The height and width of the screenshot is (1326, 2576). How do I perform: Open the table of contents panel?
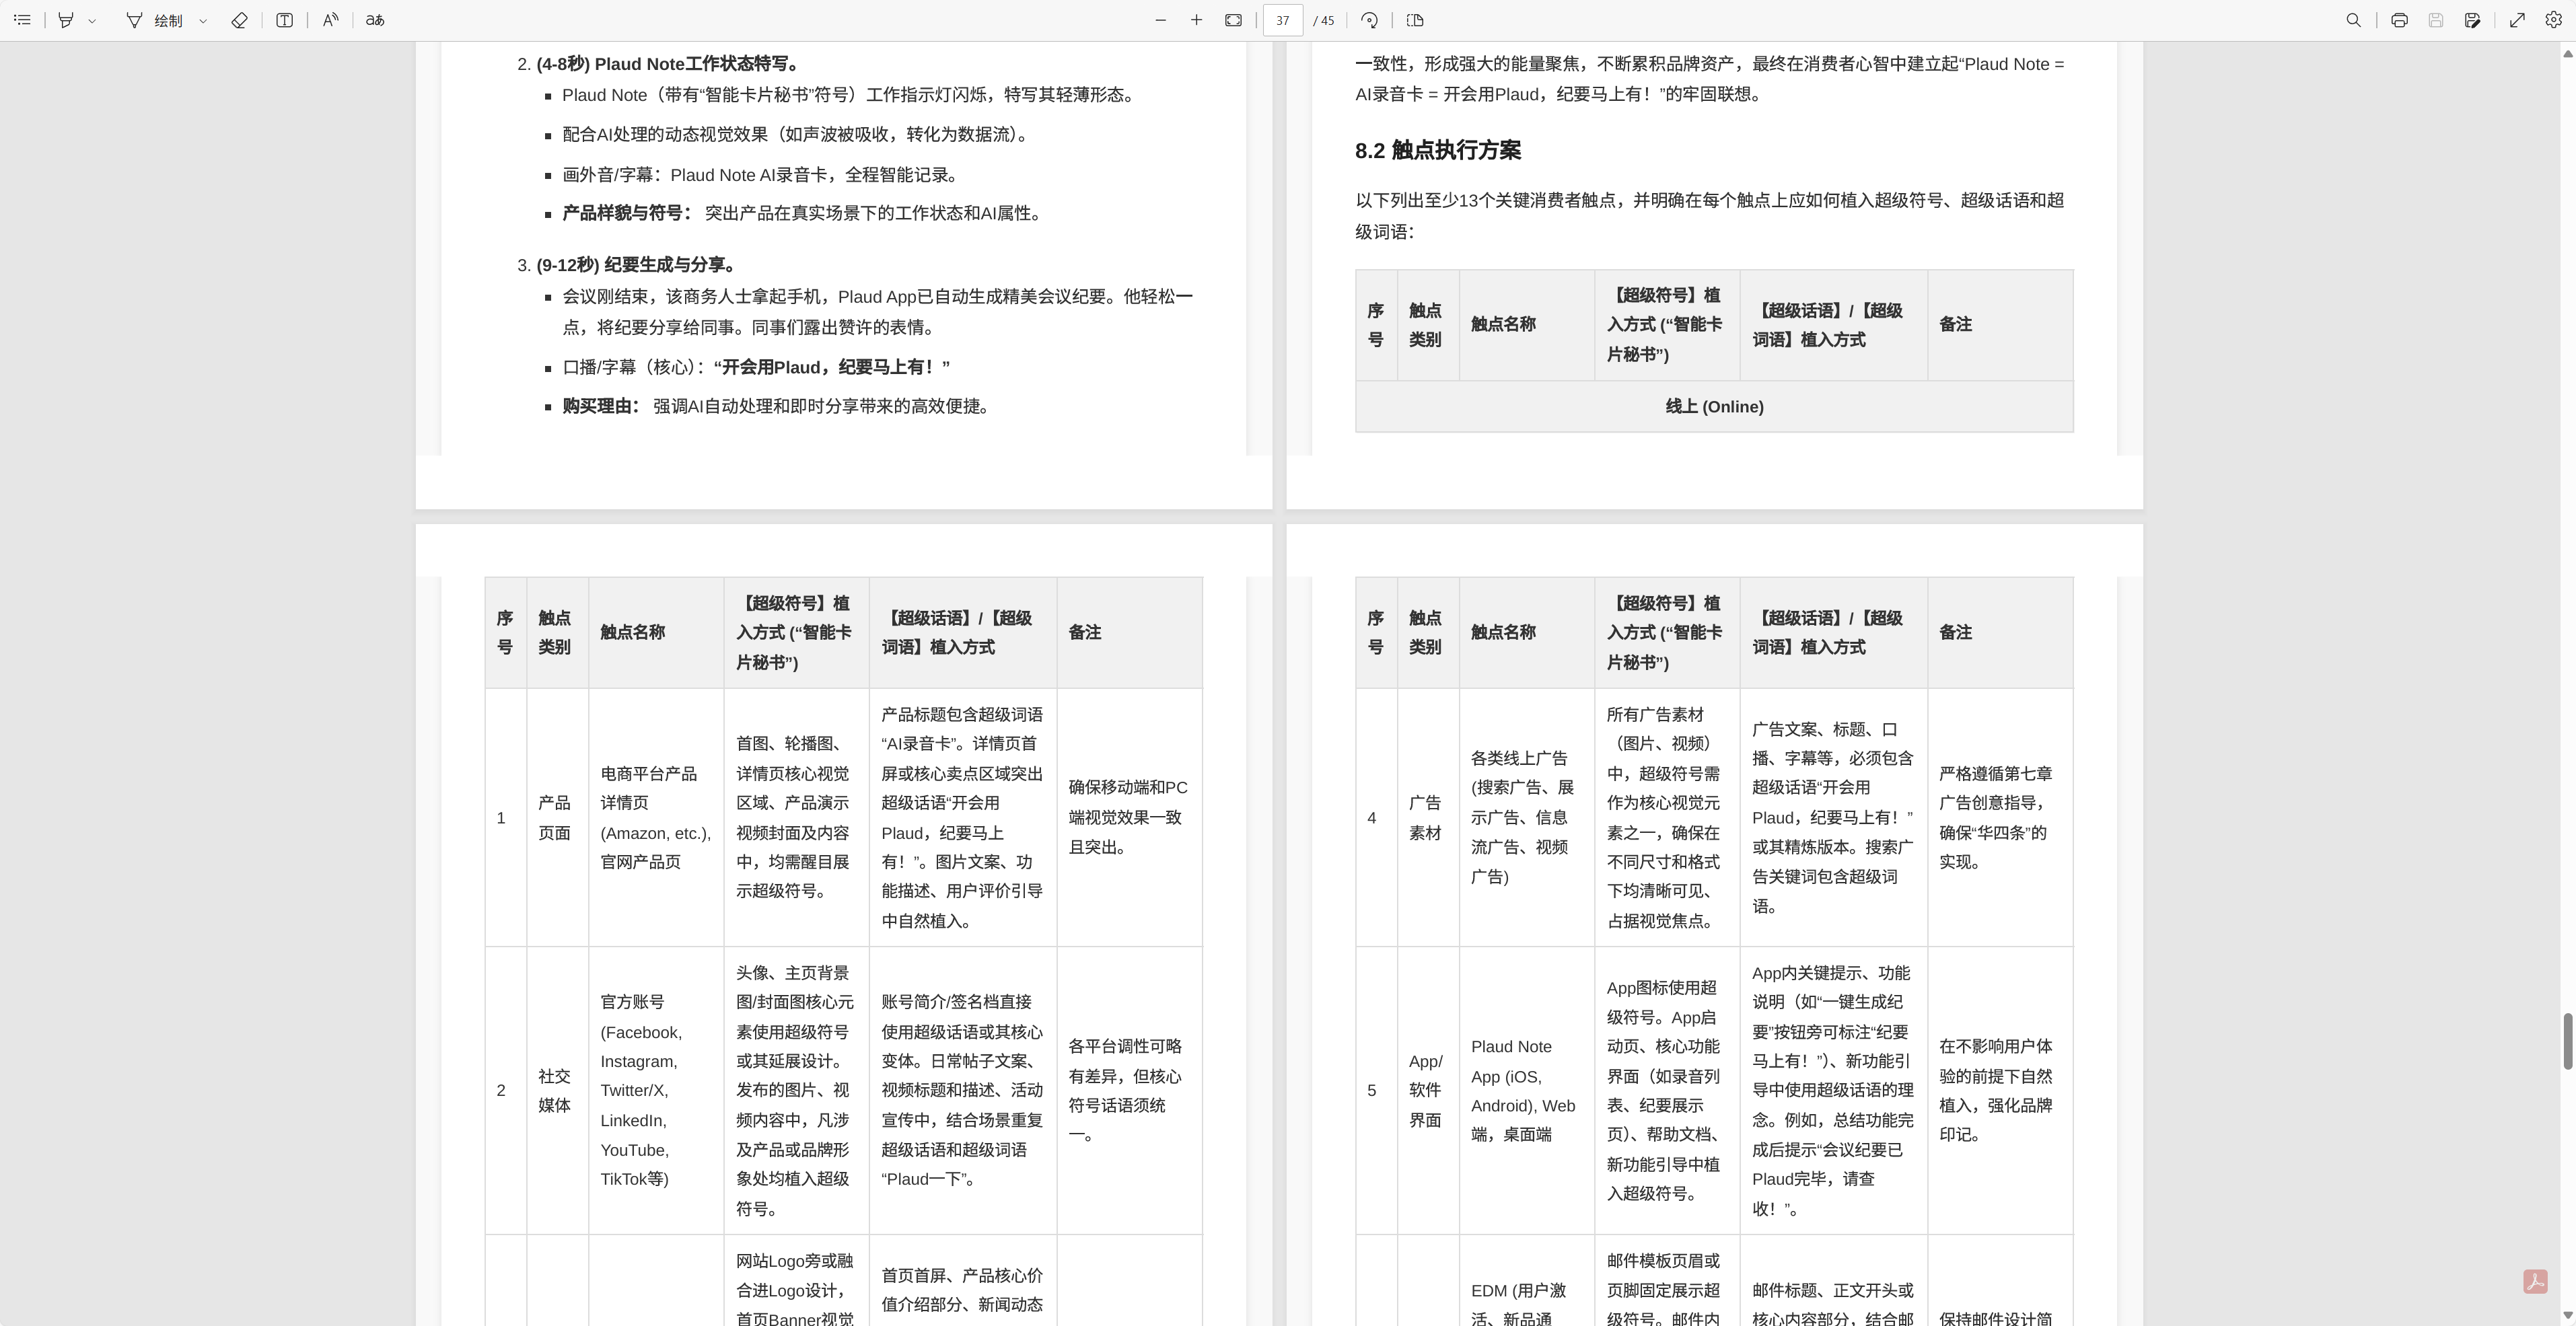tap(22, 20)
